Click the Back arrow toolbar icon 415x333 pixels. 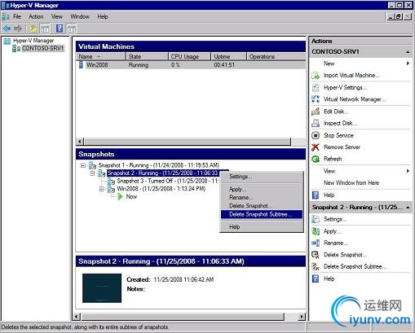pyautogui.click(x=7, y=28)
